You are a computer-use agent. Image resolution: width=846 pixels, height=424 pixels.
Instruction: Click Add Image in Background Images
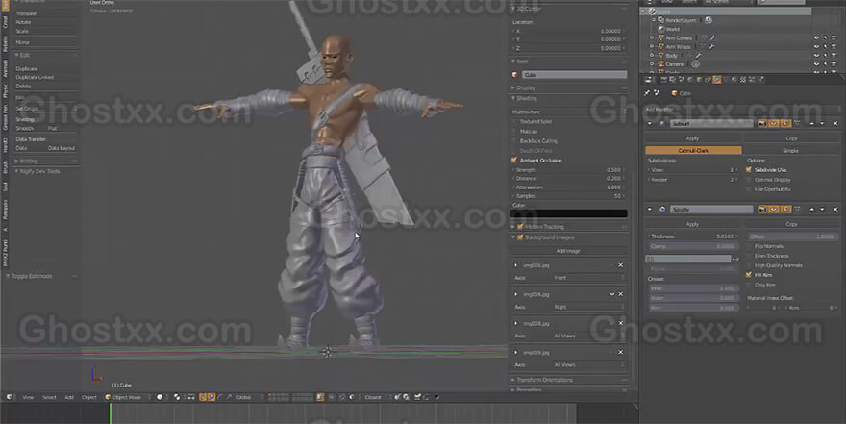(568, 251)
